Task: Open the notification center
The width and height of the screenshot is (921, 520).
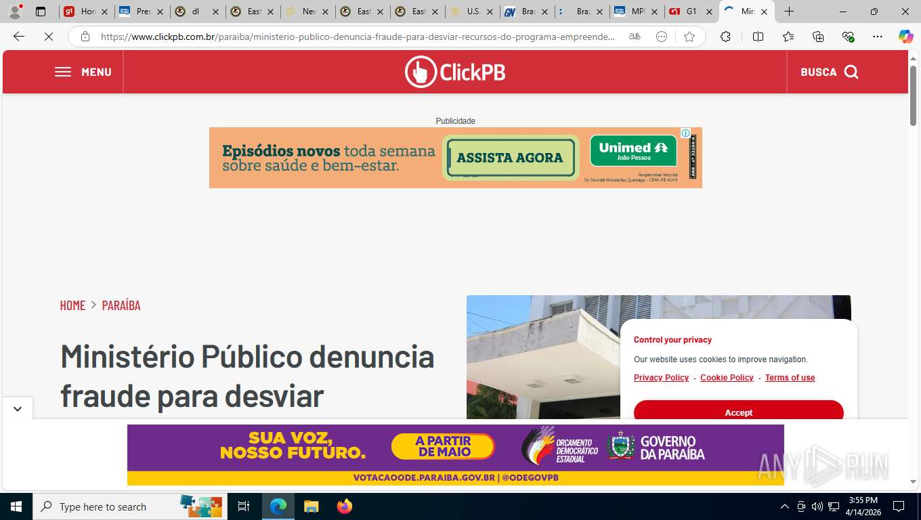Action: [899, 506]
